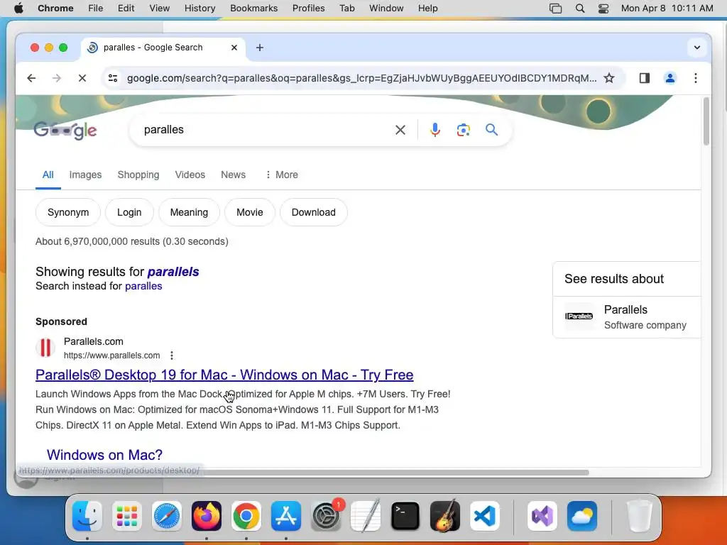Open Terminal from the Dock
This screenshot has width=727, height=545.
pyautogui.click(x=405, y=516)
